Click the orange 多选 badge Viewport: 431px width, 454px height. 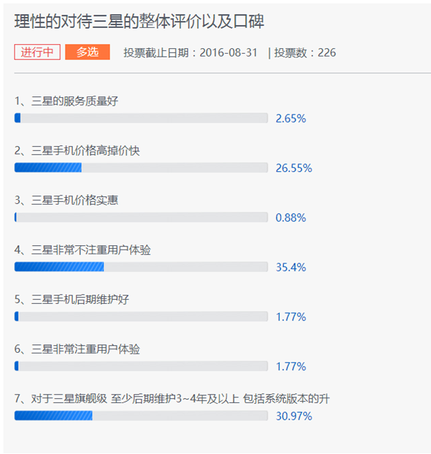(87, 52)
